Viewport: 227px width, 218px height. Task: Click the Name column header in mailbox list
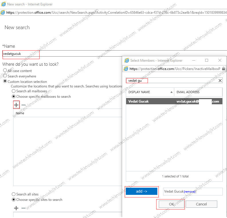point(20,113)
